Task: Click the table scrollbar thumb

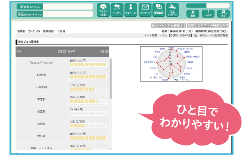Action: click(110, 79)
